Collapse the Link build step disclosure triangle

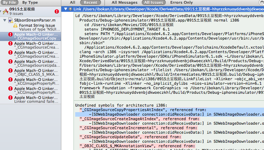[66, 9]
